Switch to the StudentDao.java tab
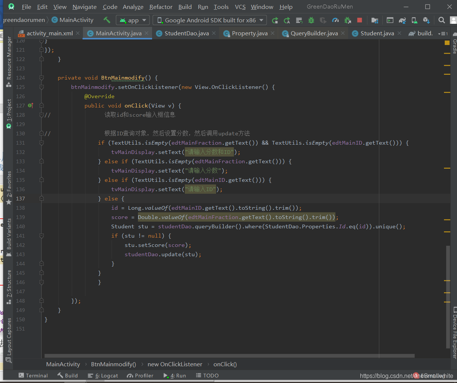The image size is (457, 383). 187,33
